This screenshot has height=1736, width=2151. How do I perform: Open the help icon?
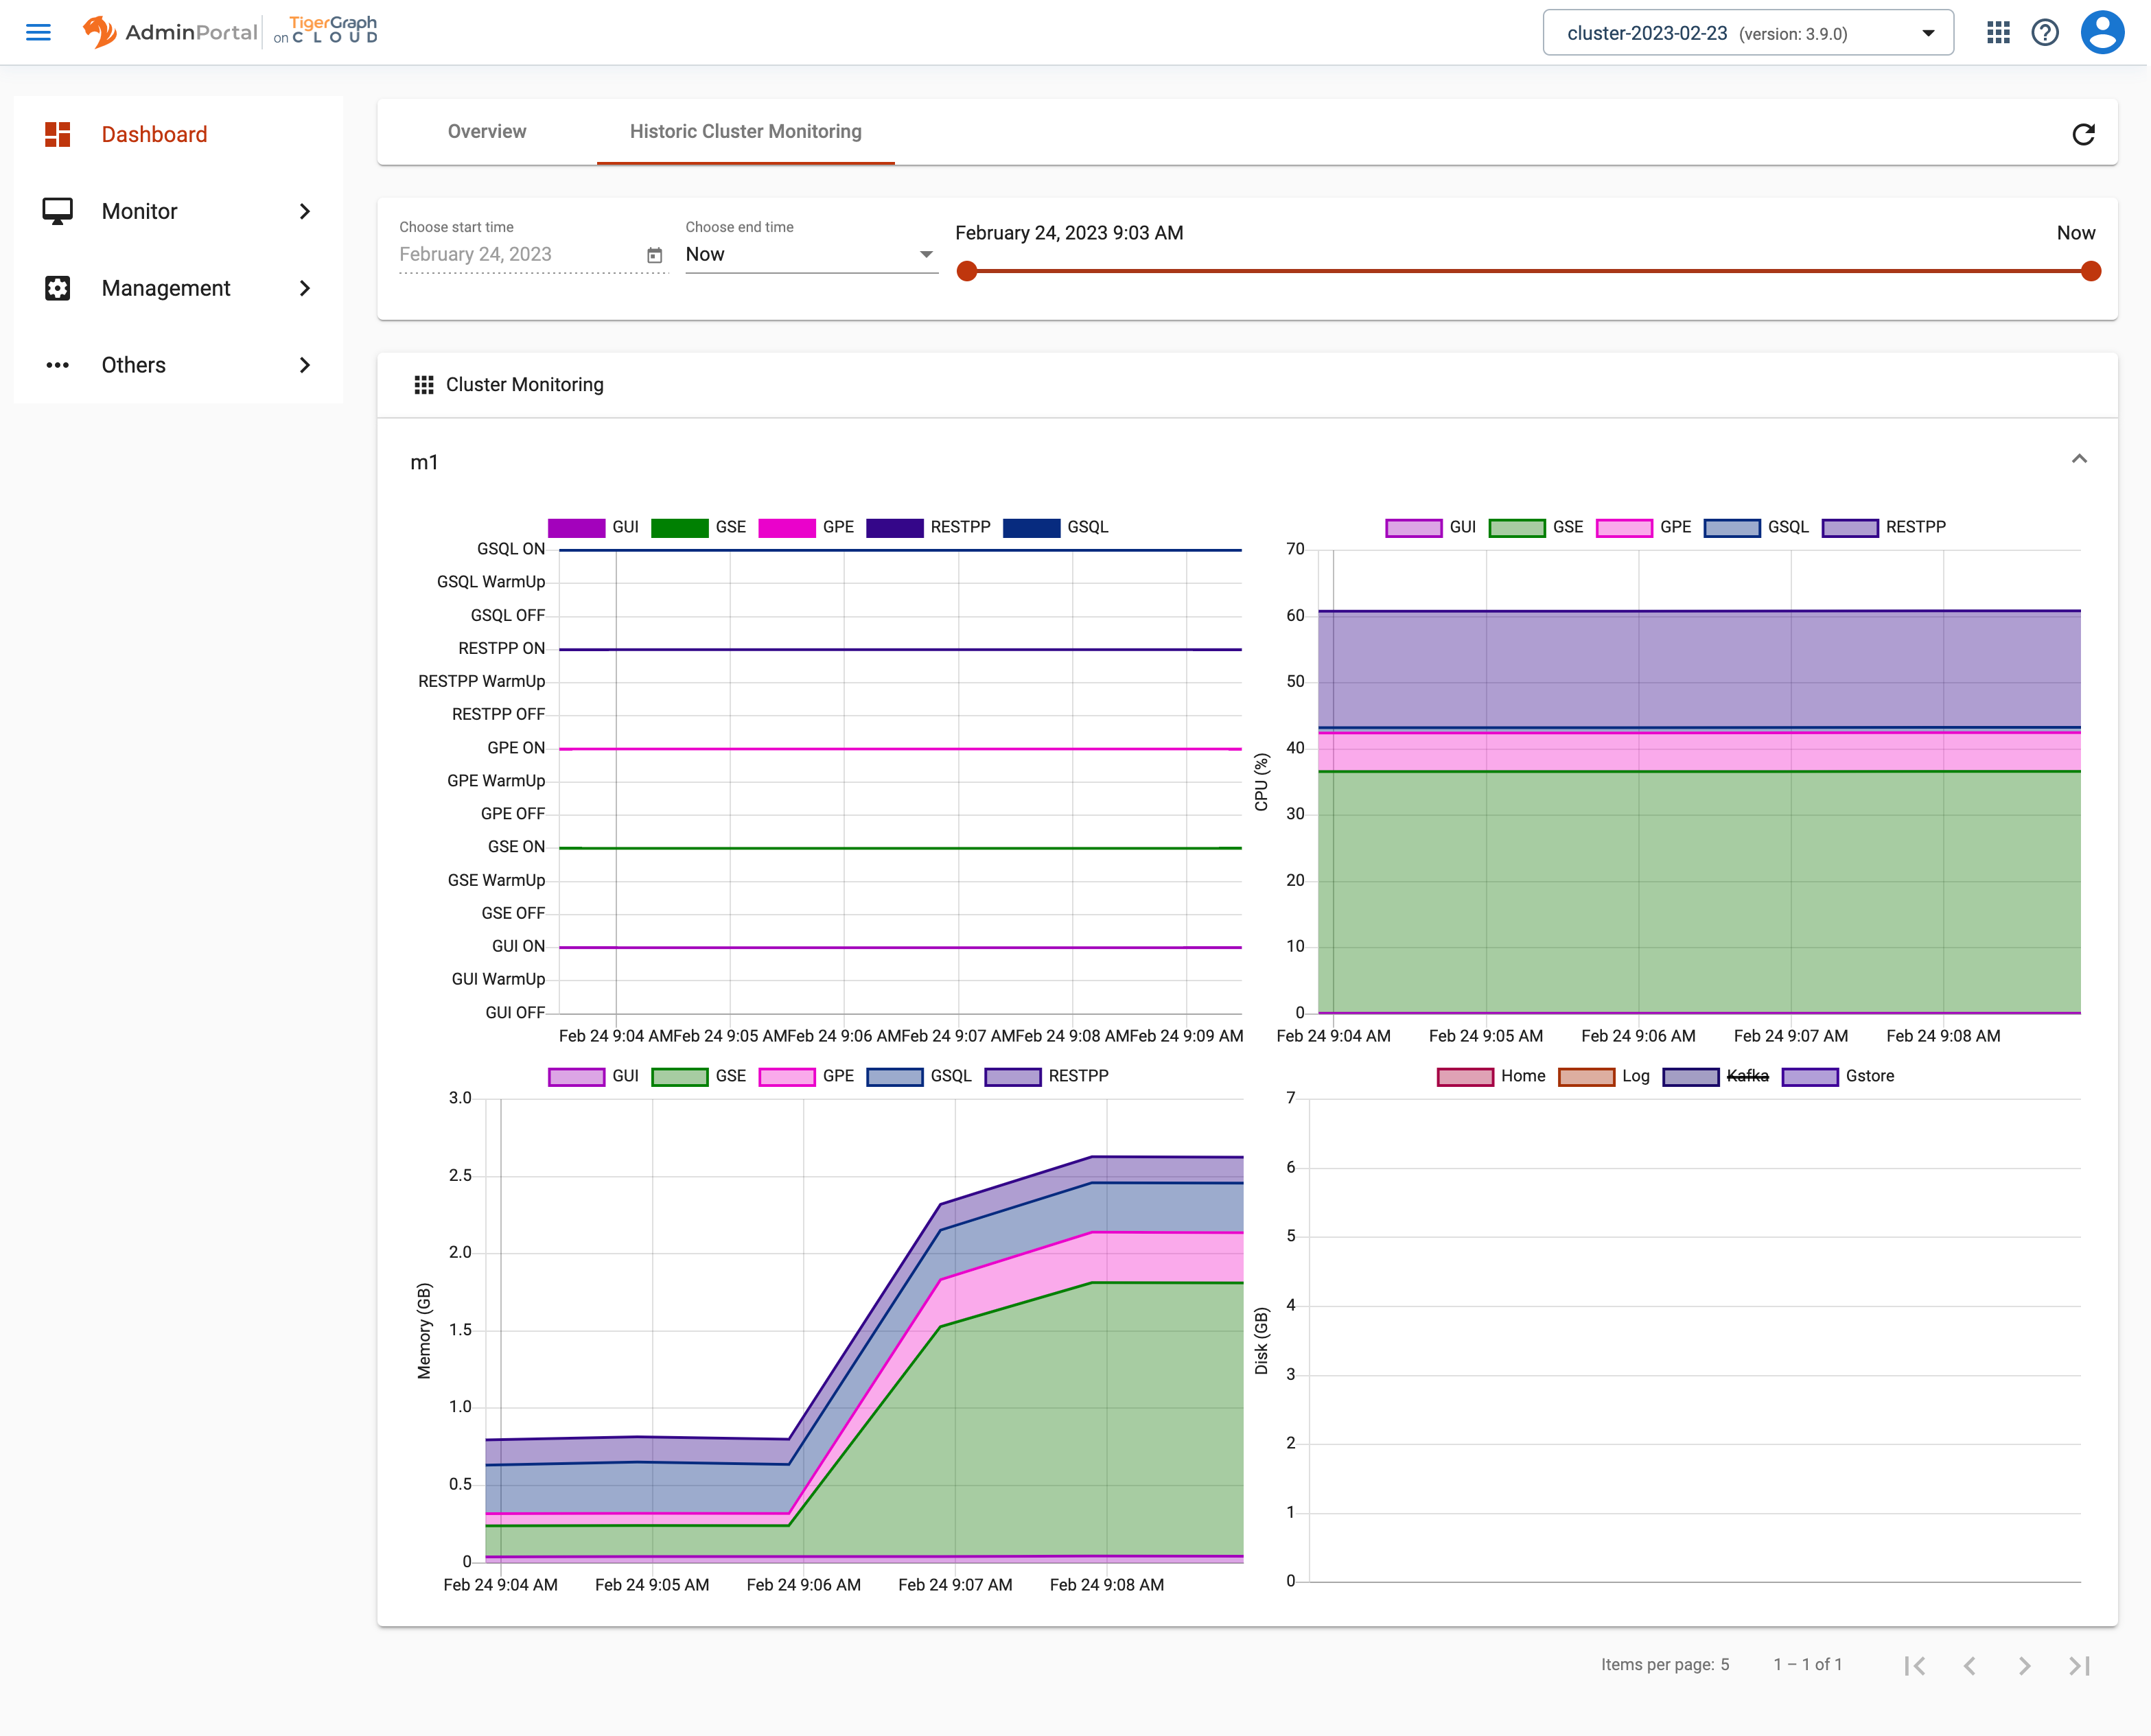(x=2046, y=32)
